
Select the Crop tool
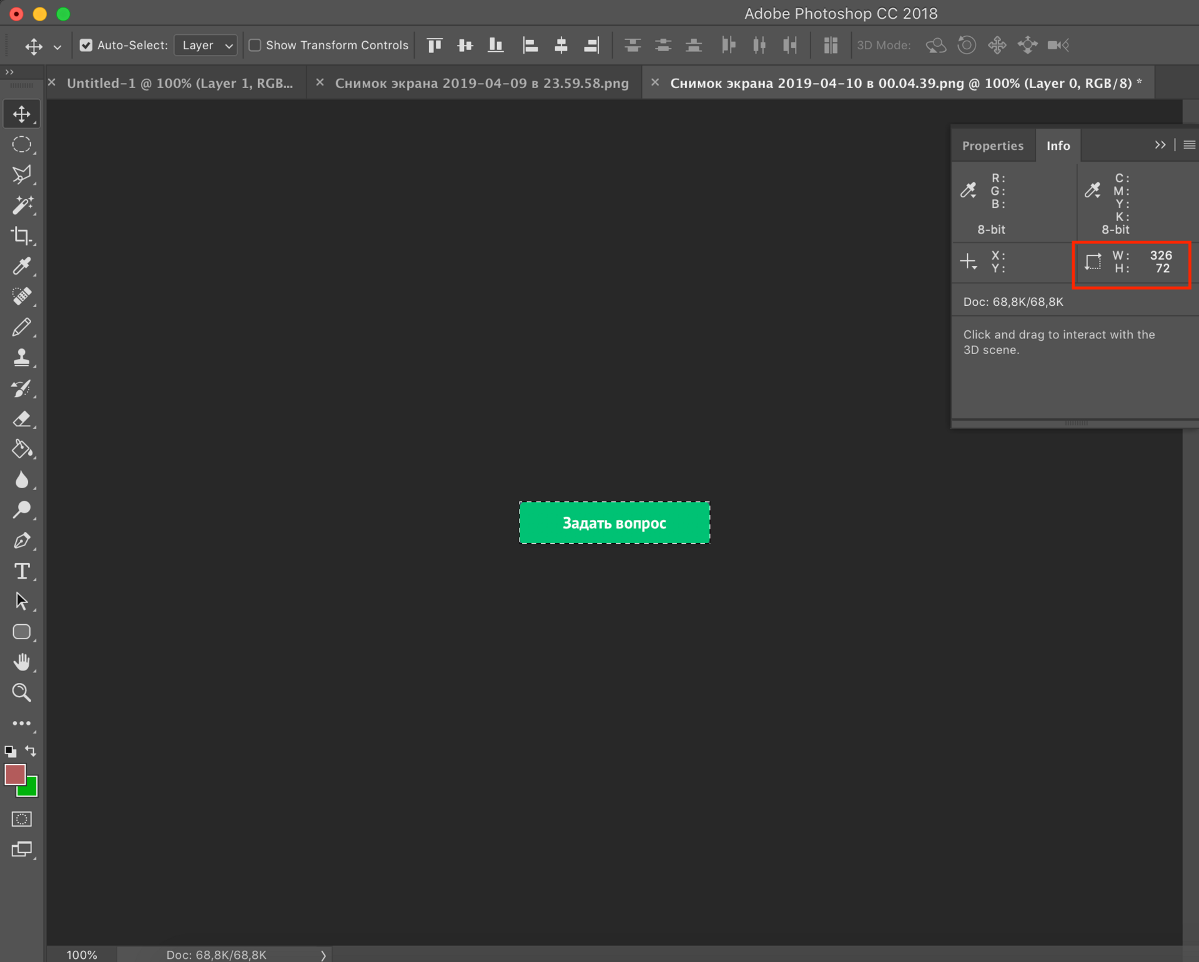pos(22,236)
